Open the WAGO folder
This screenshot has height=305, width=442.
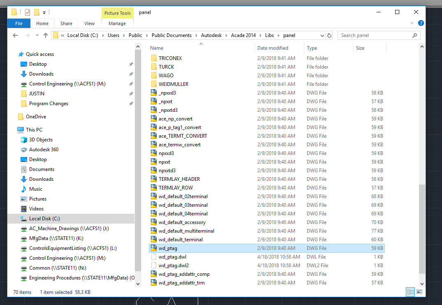tap(165, 75)
